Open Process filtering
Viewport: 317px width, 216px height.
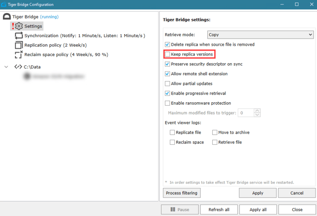click(182, 193)
